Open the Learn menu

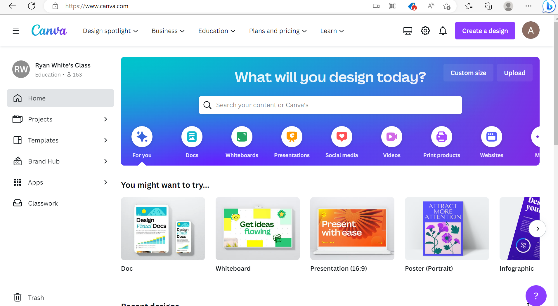332,31
